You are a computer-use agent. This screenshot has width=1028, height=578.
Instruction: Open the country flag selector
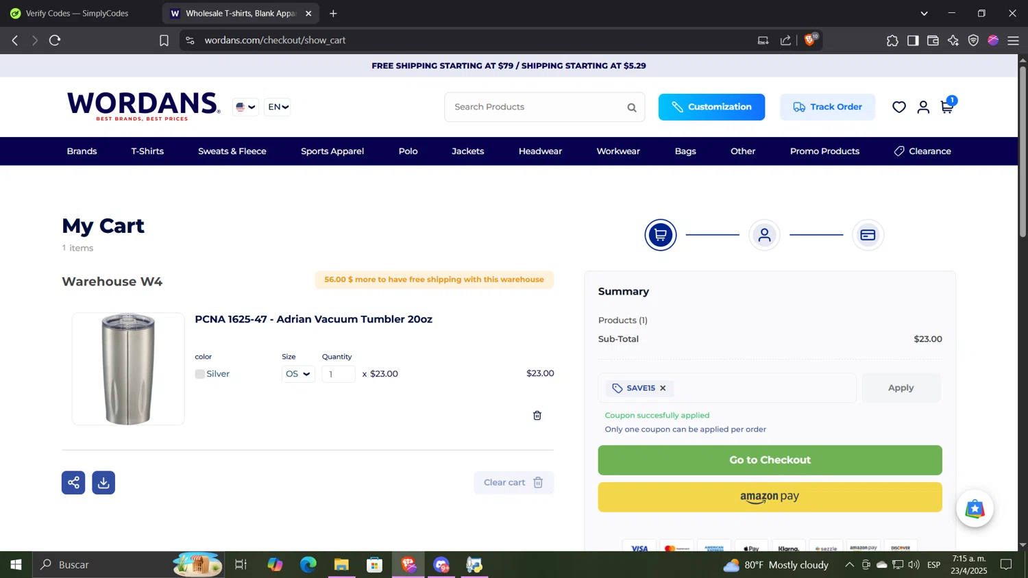point(245,107)
